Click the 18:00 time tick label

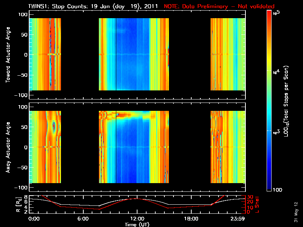[x=191, y=219]
